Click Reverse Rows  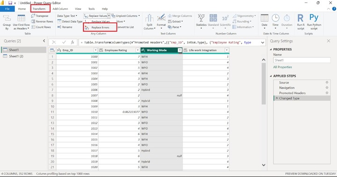click(42, 21)
